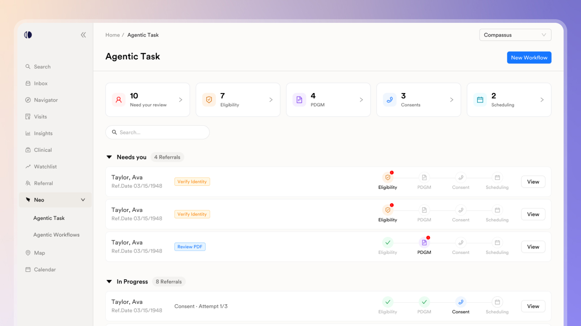581x326 pixels.
Task: Click Scheduling step icon in first Taylor row
Action: 497,177
